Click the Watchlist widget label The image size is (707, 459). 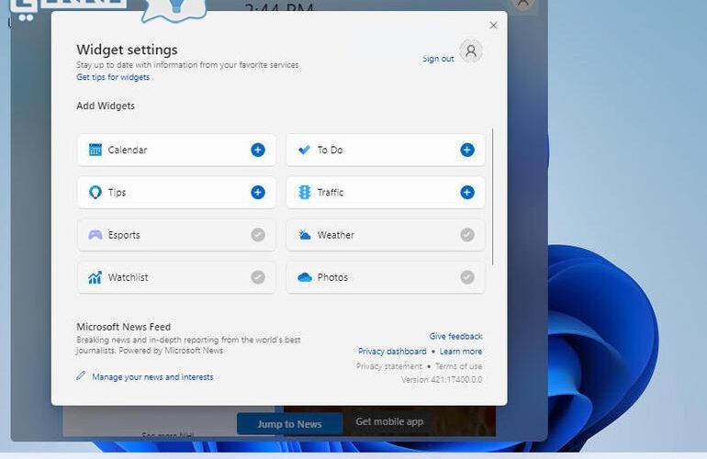tap(128, 277)
